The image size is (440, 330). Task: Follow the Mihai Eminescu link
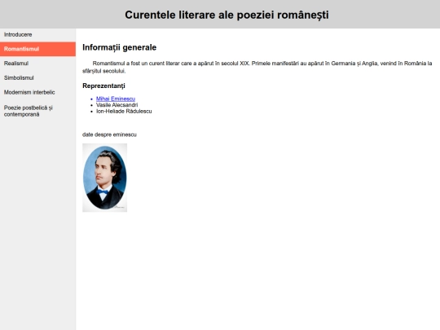click(116, 99)
